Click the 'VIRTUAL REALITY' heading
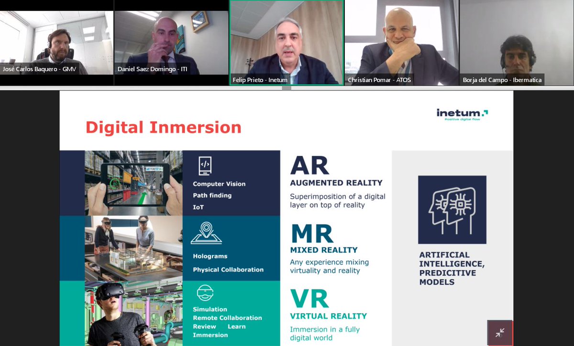 329,316
